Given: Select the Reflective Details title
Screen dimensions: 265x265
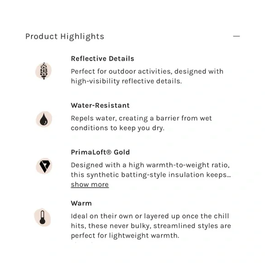Looking at the screenshot, I should click(102, 58).
